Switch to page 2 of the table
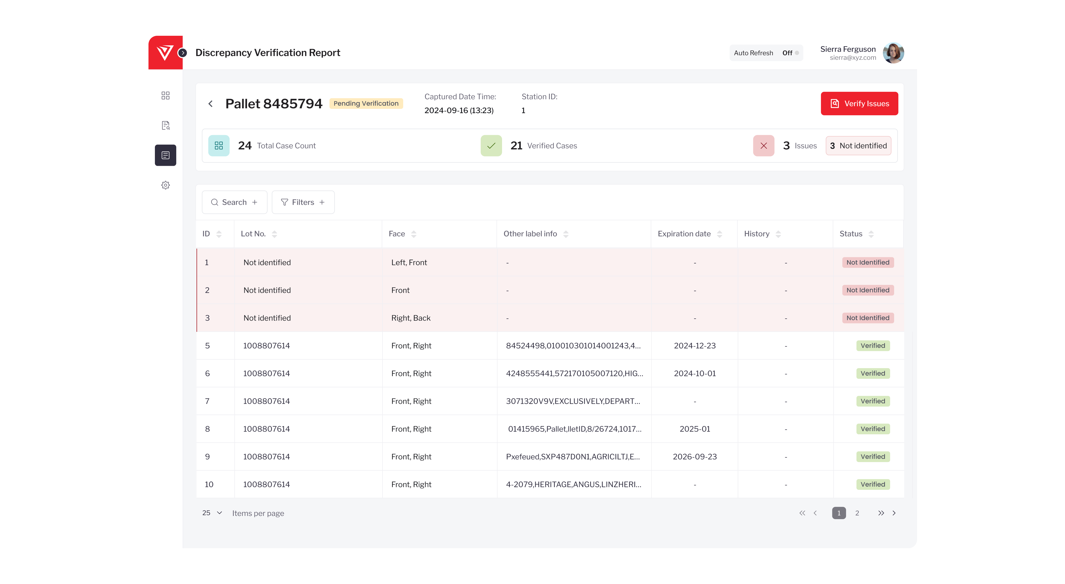This screenshot has width=1065, height=584. (857, 513)
